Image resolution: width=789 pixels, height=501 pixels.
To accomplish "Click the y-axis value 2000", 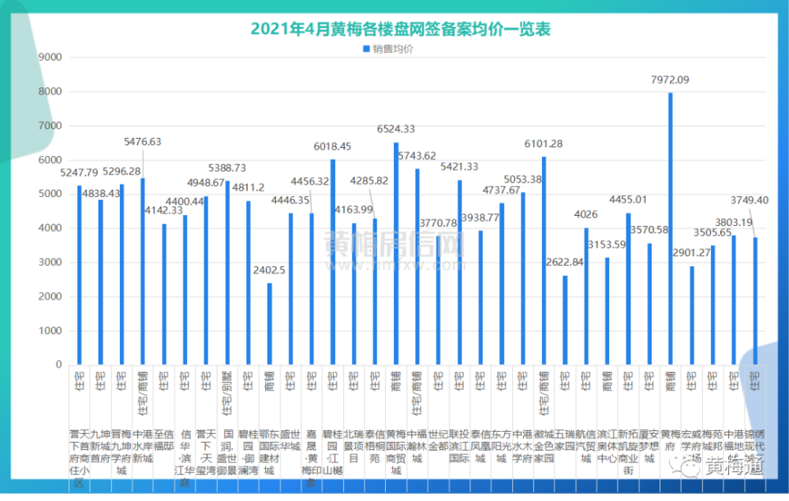I will pyautogui.click(x=50, y=296).
